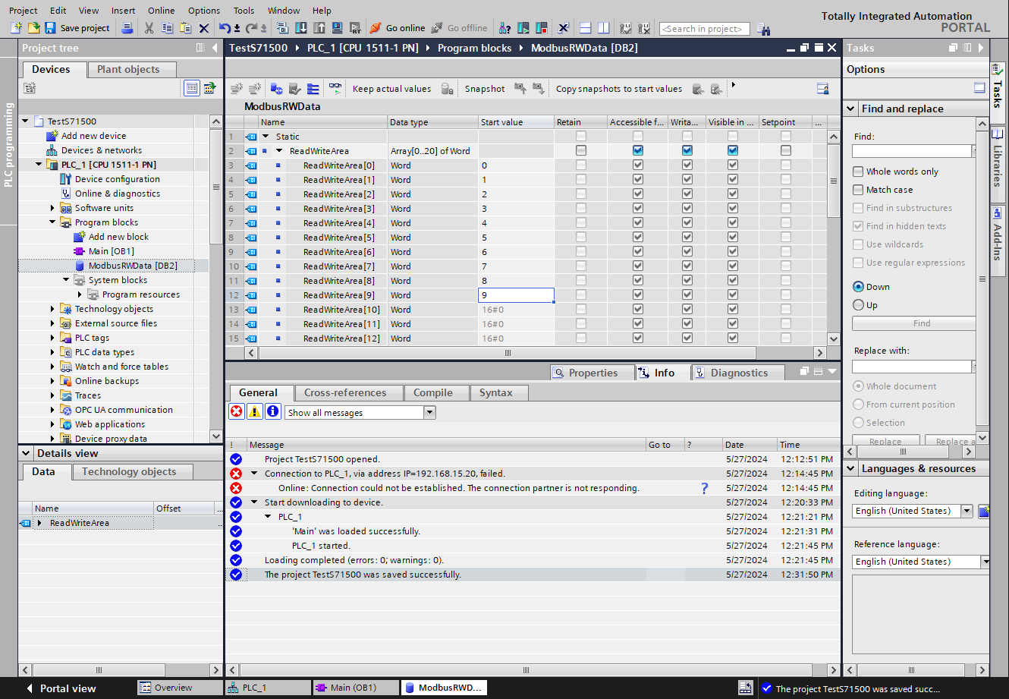Image resolution: width=1009 pixels, height=699 pixels.
Task: Click the DB table scroll down arrow
Action: (x=834, y=338)
